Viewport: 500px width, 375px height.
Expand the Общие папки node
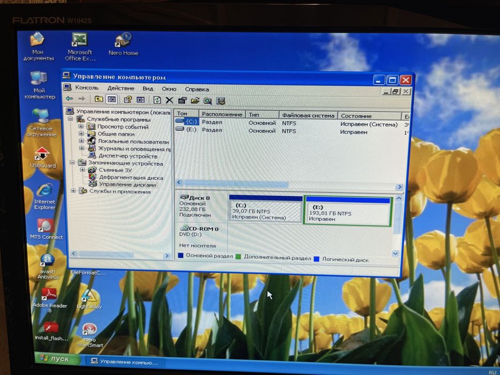click(x=81, y=133)
